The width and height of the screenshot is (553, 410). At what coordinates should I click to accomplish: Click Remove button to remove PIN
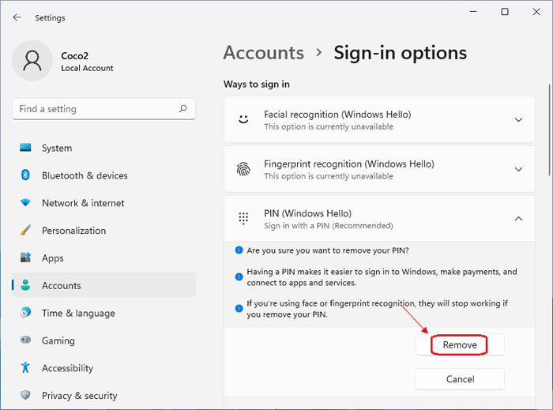(460, 344)
